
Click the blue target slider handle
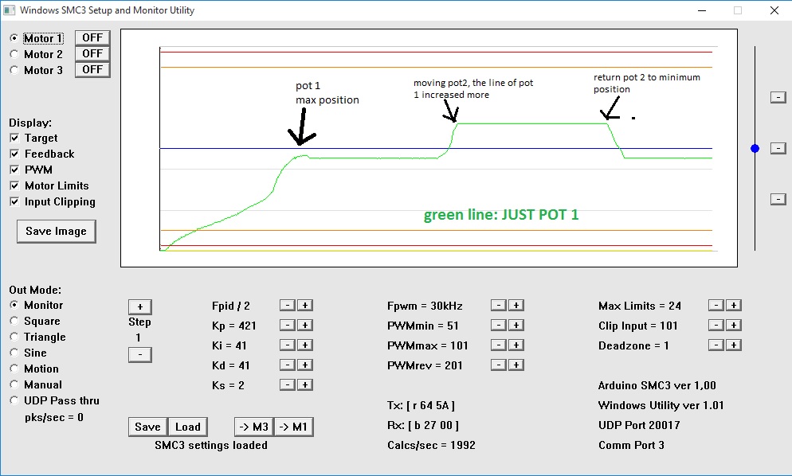755,148
